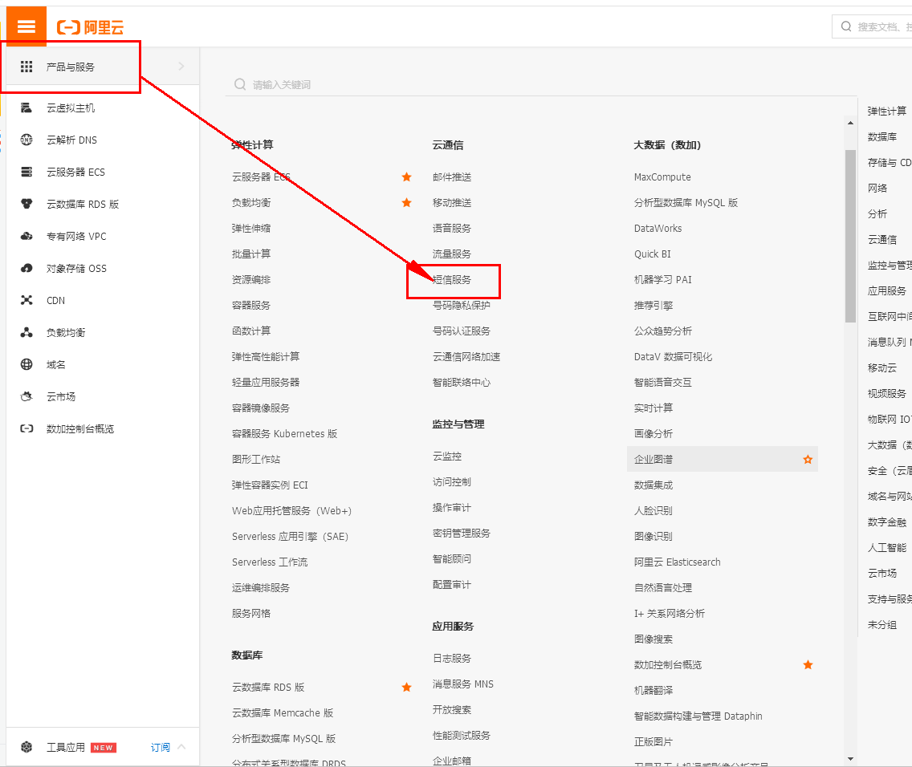The width and height of the screenshot is (912, 767).
Task: Open the DataWorks link
Action: pyautogui.click(x=658, y=229)
